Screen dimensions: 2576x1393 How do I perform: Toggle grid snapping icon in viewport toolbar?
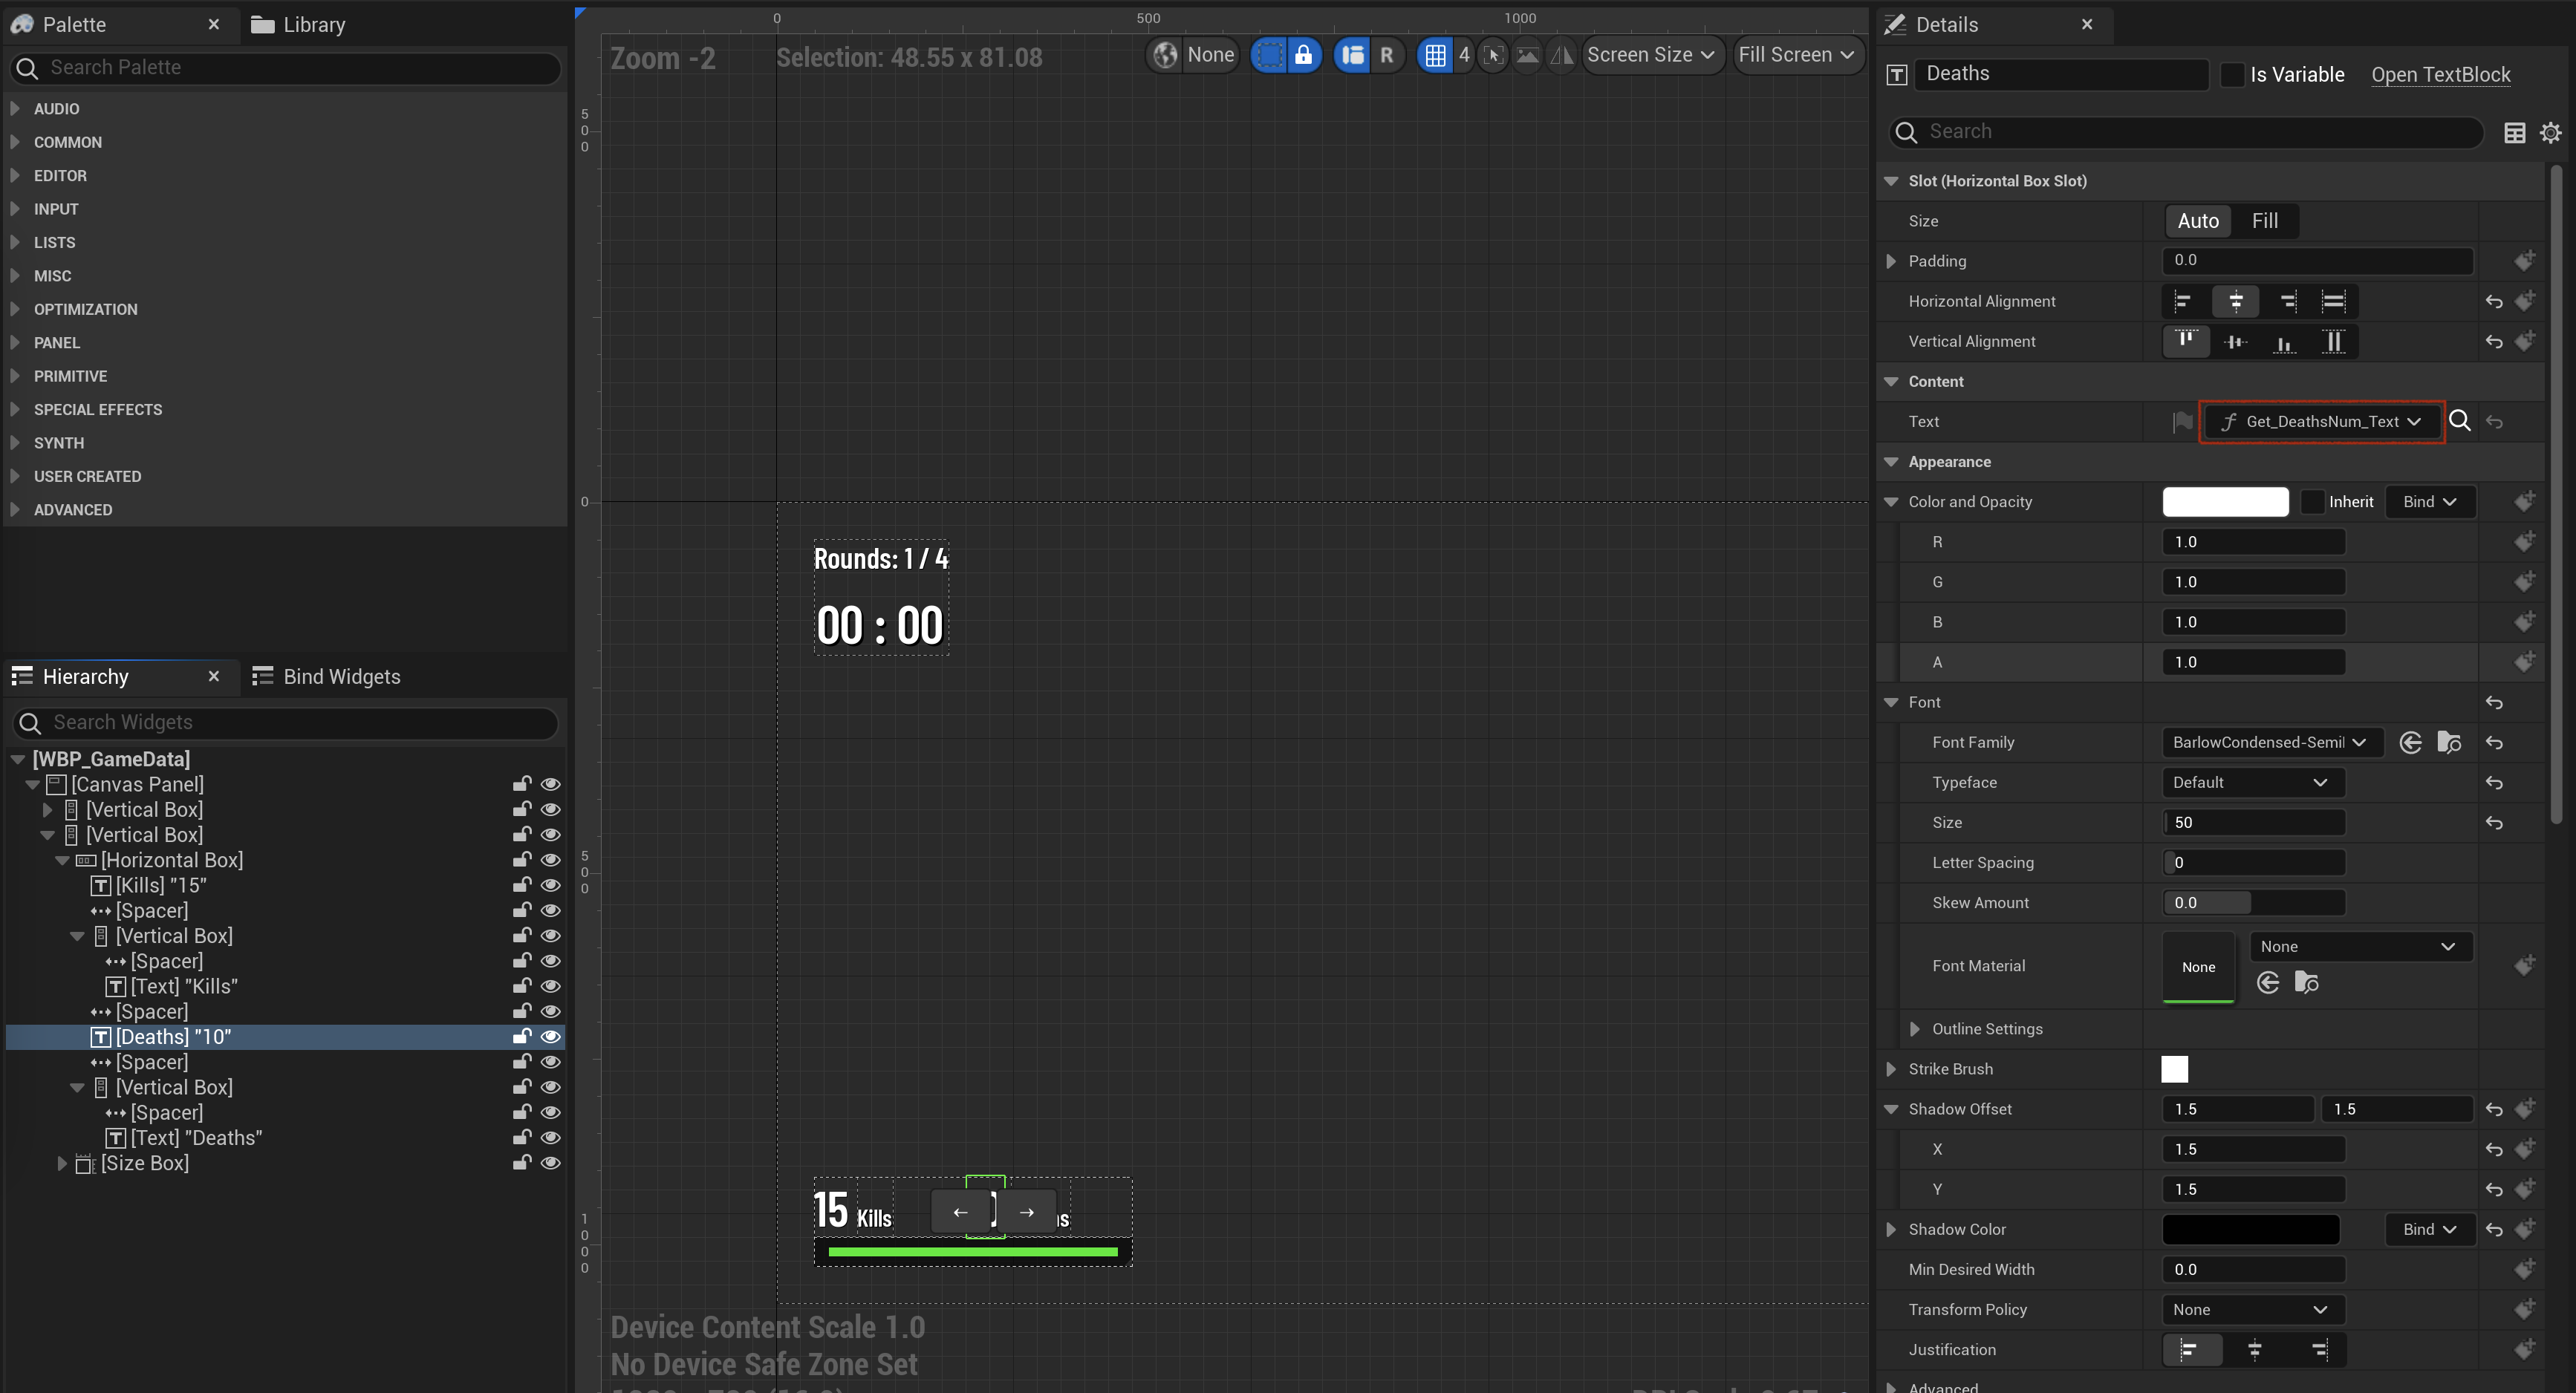pyautogui.click(x=1435, y=55)
